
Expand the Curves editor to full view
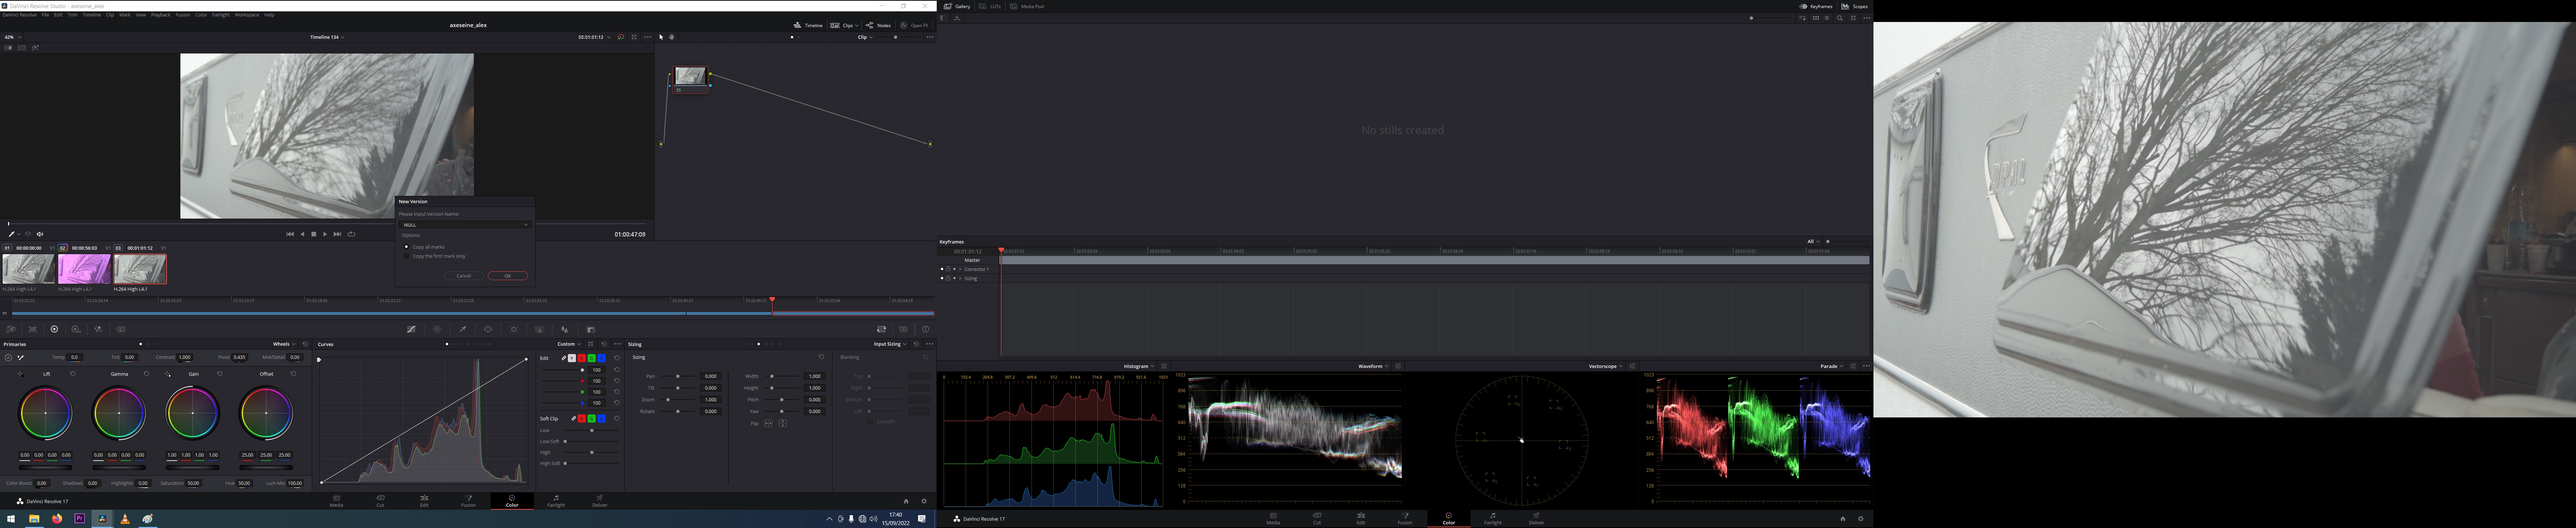click(591, 344)
